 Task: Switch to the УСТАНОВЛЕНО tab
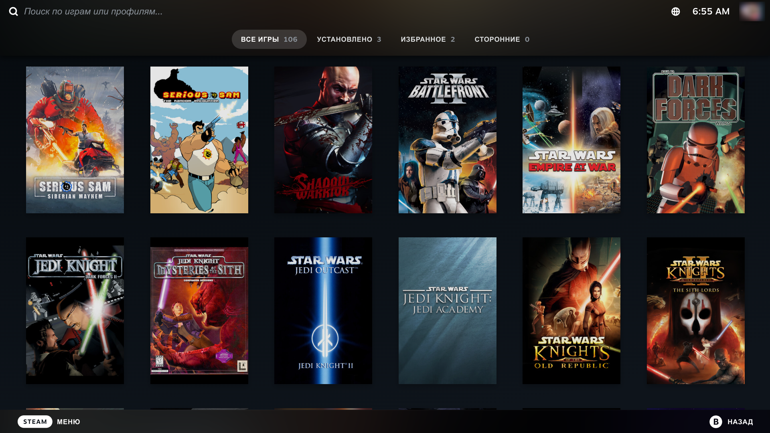pos(349,39)
